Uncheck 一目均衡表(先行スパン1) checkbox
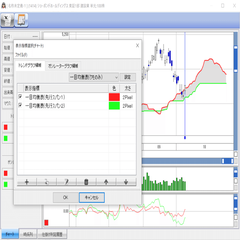Viewport: 240px width, 240px height. click(20, 97)
